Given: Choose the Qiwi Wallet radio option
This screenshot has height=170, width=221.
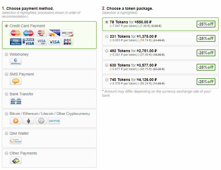Looking at the screenshot, I should click(x=6, y=134).
